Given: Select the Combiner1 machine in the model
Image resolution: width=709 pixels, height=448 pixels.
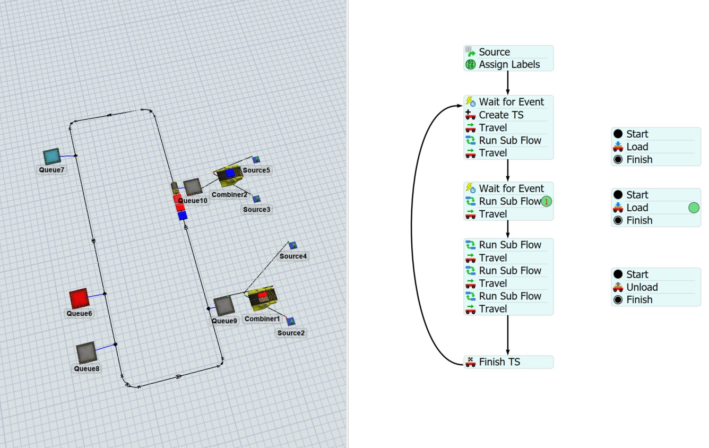Looking at the screenshot, I should (x=262, y=298).
